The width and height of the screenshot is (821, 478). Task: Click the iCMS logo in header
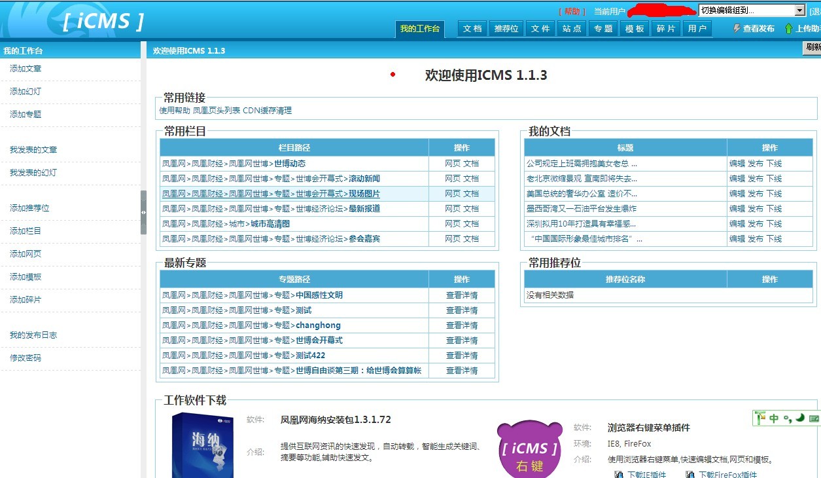click(x=103, y=21)
